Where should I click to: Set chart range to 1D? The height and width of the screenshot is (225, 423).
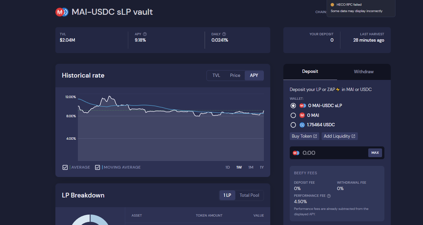(228, 167)
